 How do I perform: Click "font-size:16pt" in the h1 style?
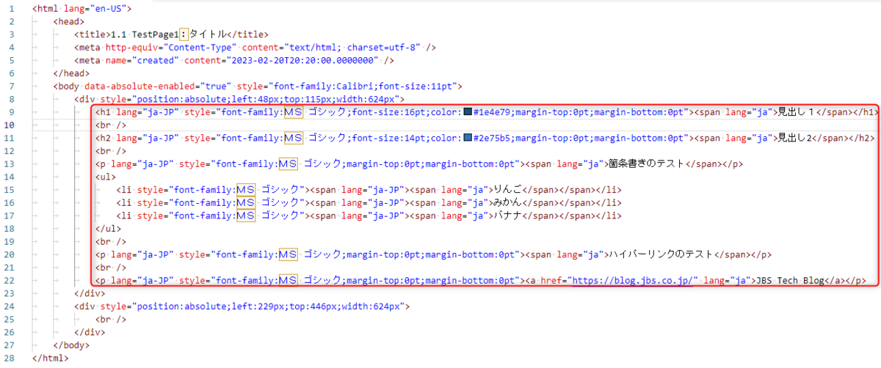[x=388, y=113]
